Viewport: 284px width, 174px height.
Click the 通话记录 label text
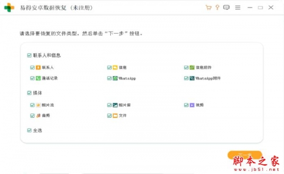(x=50, y=78)
